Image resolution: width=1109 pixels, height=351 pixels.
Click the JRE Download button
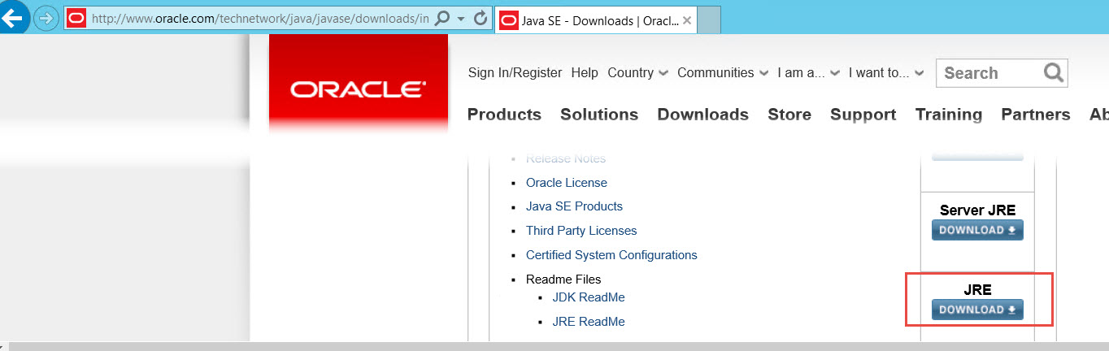(x=977, y=310)
